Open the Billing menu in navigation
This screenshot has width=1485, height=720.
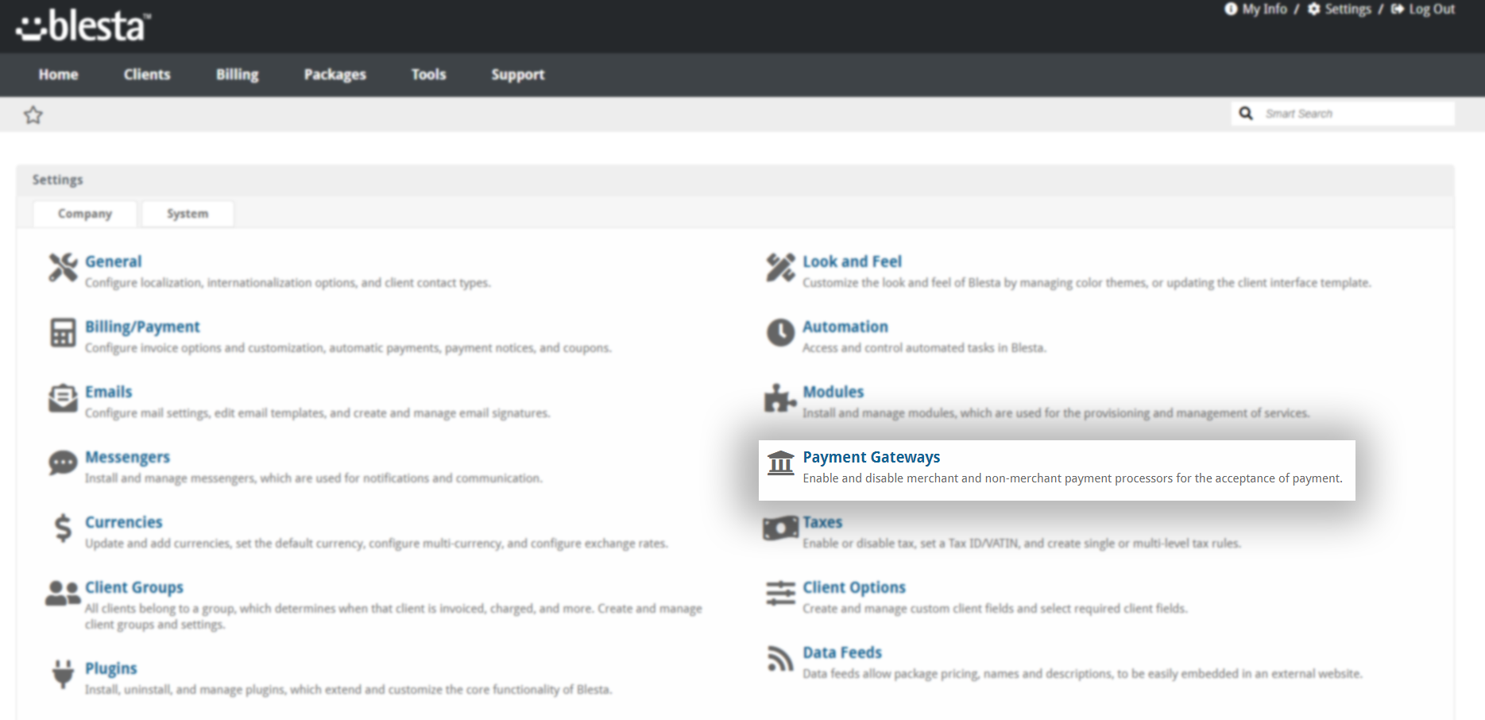coord(237,75)
